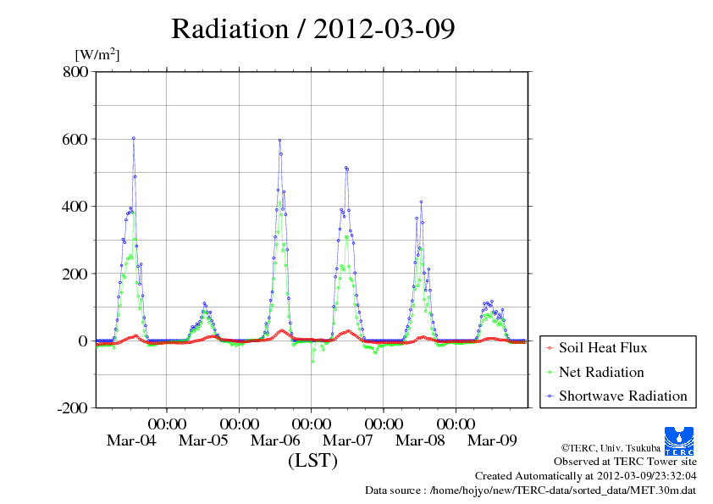The width and height of the screenshot is (713, 504).
Task: Click the Observed at TERC Tower site text
Action: tap(625, 462)
